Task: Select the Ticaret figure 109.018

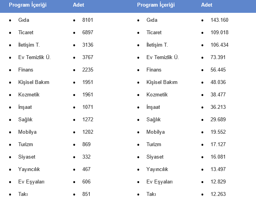Action: 219,32
